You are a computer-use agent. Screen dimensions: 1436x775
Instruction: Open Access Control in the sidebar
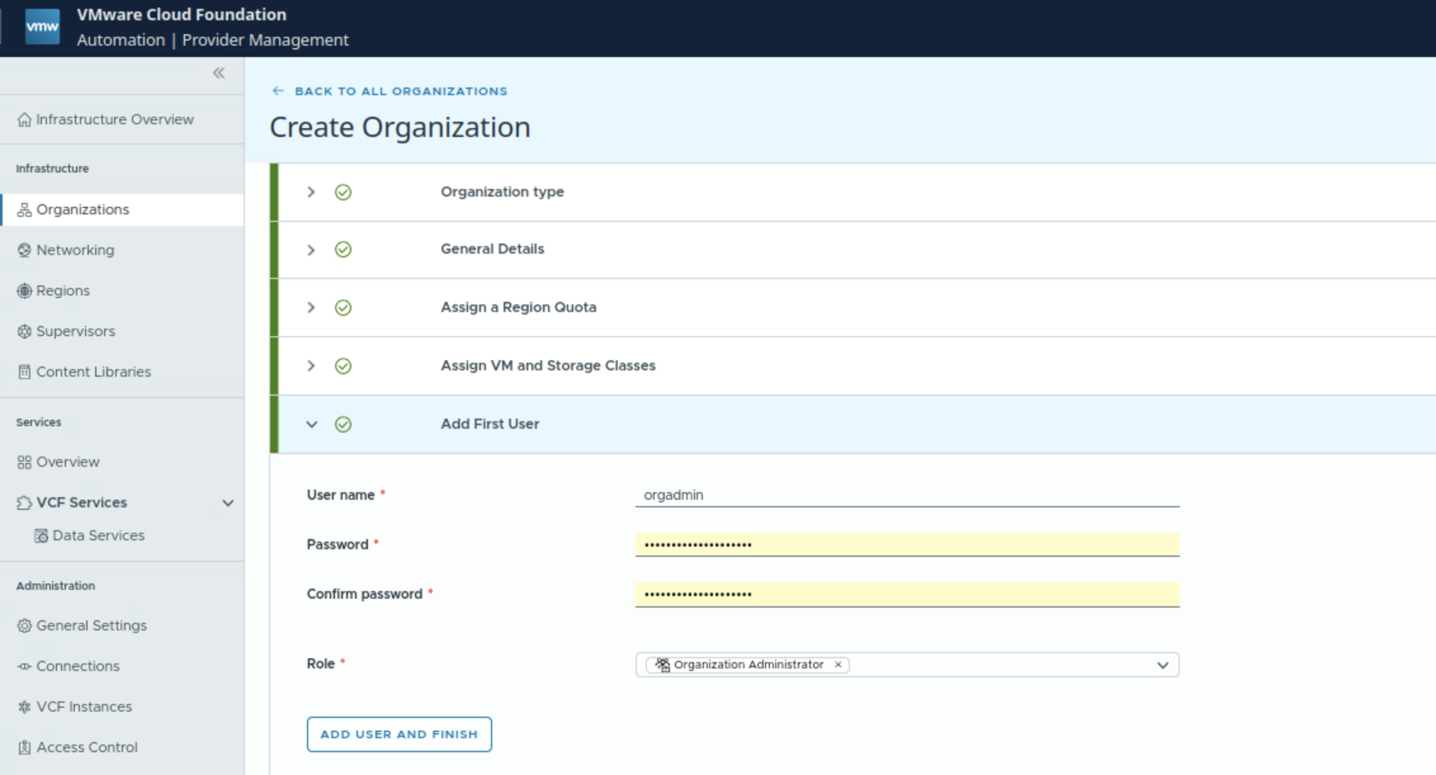86,747
